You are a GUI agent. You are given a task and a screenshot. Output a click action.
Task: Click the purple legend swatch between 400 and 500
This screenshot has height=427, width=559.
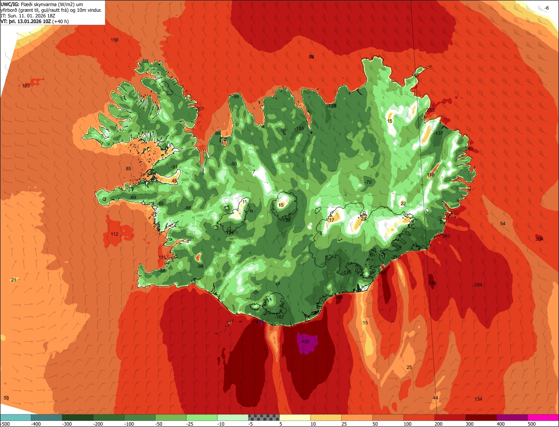[512, 417]
